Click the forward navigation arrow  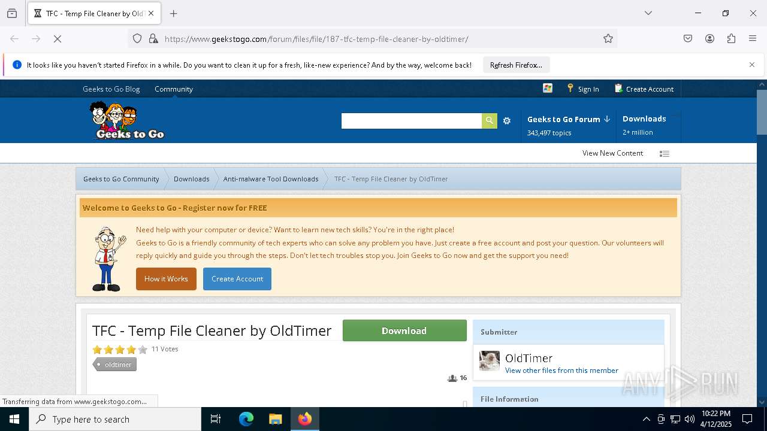pyautogui.click(x=36, y=39)
